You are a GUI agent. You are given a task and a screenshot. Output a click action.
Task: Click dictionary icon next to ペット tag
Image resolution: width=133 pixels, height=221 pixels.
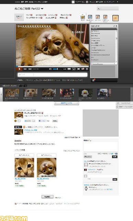coord(31,15)
